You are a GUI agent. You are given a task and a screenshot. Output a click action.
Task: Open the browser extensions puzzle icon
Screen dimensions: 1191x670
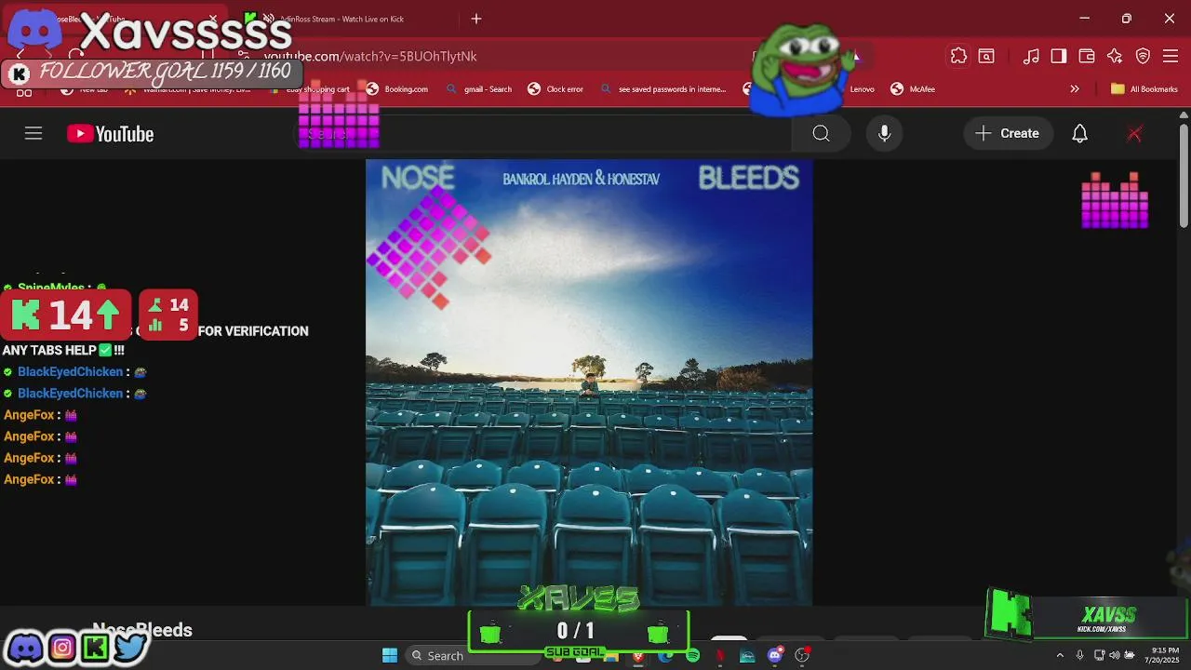point(958,56)
